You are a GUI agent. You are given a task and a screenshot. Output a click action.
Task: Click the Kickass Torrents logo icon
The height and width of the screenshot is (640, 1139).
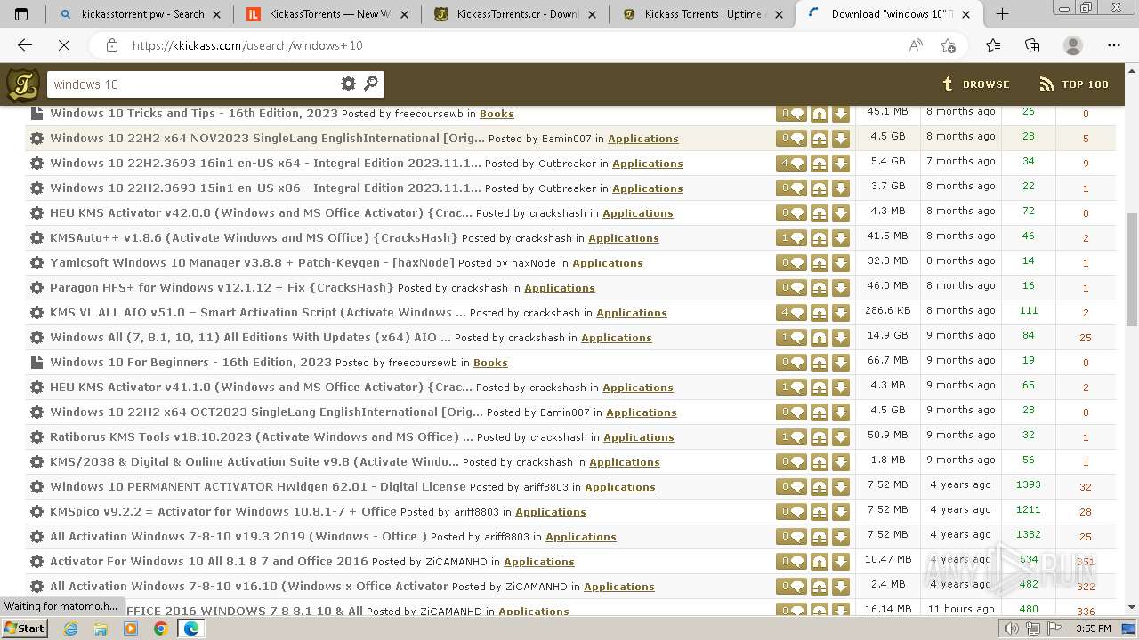(23, 84)
